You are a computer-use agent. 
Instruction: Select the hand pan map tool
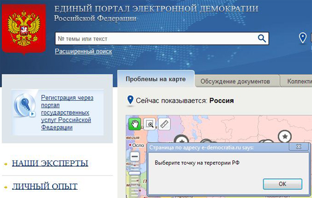(x=135, y=124)
